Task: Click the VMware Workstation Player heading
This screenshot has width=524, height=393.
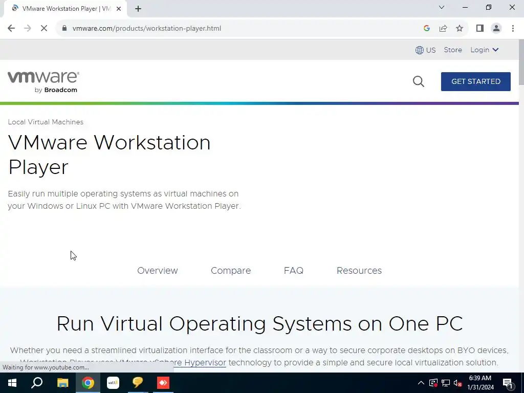Action: pyautogui.click(x=109, y=155)
